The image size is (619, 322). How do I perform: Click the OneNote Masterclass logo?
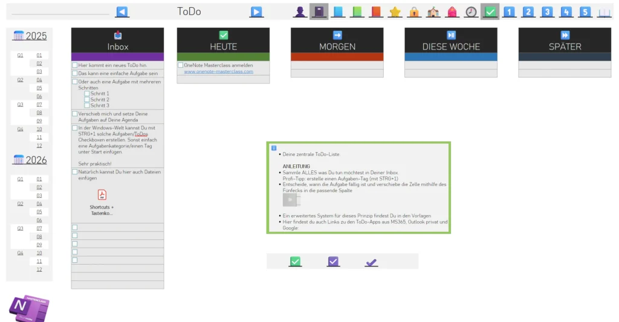29,308
